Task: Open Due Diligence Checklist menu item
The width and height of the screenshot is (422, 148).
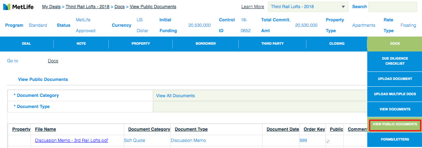Action: pos(395,61)
